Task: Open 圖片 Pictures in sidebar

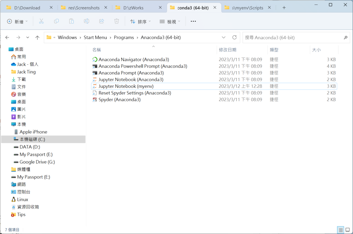Action: point(19,109)
